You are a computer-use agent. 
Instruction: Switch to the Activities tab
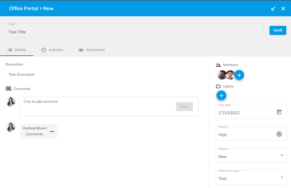click(52, 50)
